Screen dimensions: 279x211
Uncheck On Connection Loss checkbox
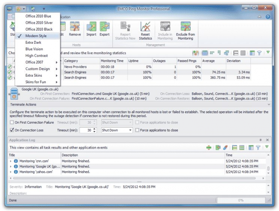click(12, 130)
